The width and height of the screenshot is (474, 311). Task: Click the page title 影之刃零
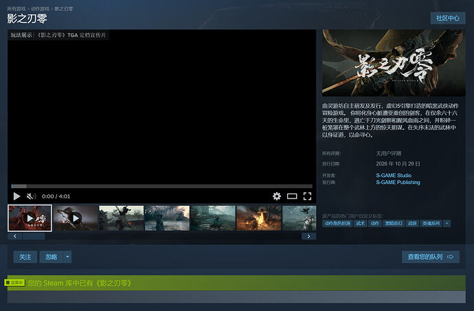(27, 19)
